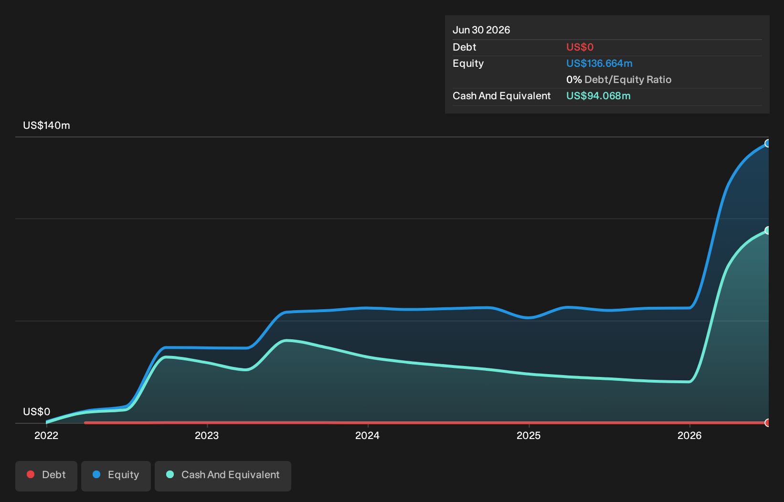Screen dimensions: 784x502
Task: Click the red Debt endpoint marker
Action: pyautogui.click(x=767, y=423)
